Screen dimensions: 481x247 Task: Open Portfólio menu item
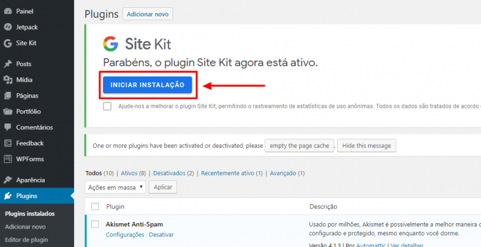[x=37, y=112]
